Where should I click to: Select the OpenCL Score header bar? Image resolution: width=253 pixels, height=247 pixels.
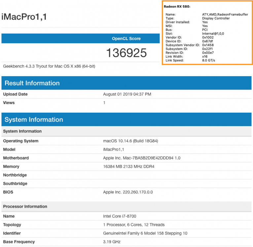[81, 39]
